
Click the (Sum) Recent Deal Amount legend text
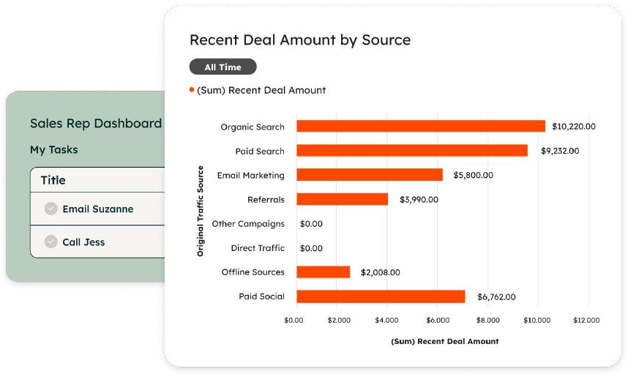(261, 90)
